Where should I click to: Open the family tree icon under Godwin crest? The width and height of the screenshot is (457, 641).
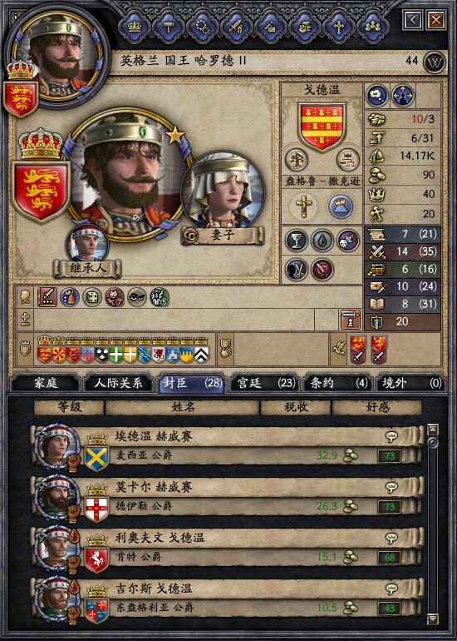297,160
